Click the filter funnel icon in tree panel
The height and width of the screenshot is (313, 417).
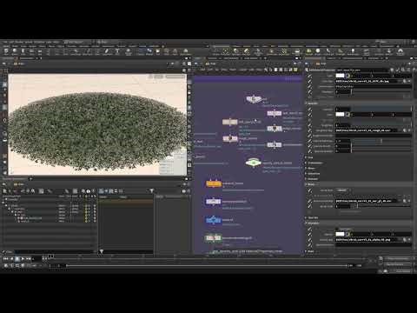pos(151,190)
